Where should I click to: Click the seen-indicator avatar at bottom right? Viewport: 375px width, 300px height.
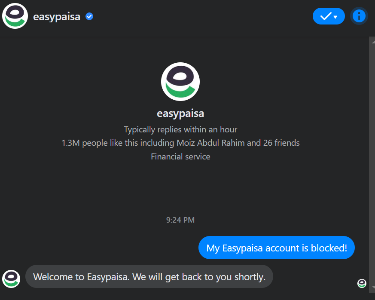pyautogui.click(x=361, y=283)
